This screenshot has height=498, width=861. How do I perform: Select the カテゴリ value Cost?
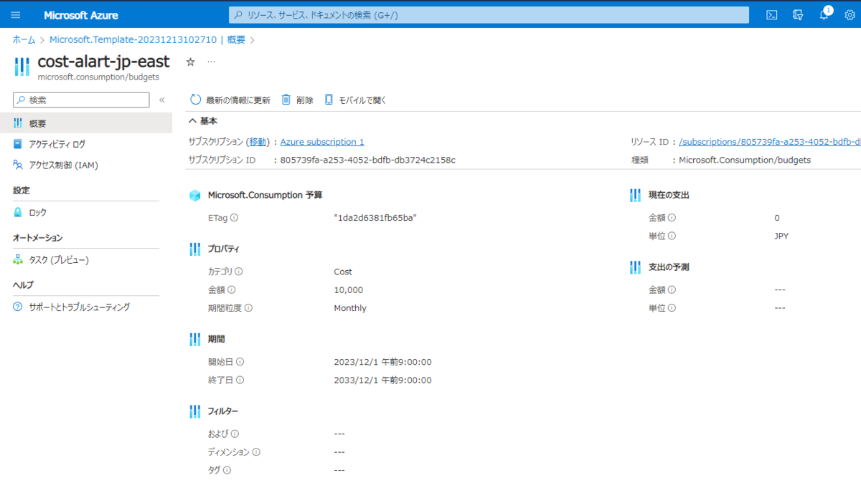click(x=343, y=272)
